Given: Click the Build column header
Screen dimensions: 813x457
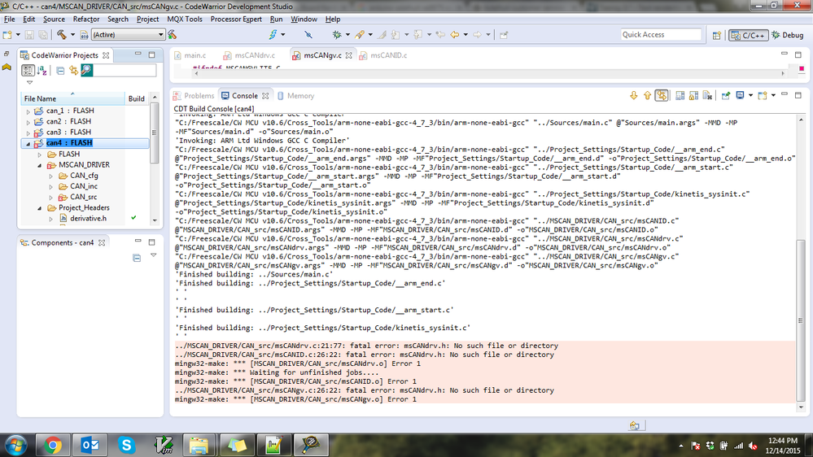Looking at the screenshot, I should [137, 98].
